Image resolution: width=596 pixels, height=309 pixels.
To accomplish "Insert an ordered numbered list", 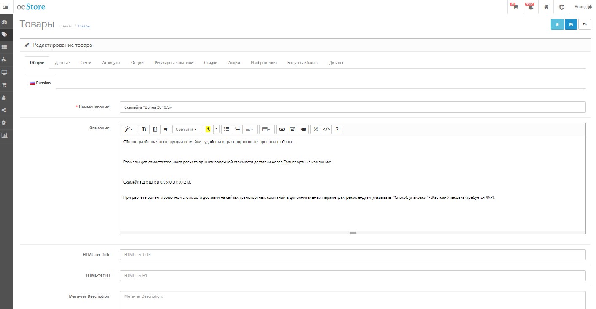I will click(237, 129).
